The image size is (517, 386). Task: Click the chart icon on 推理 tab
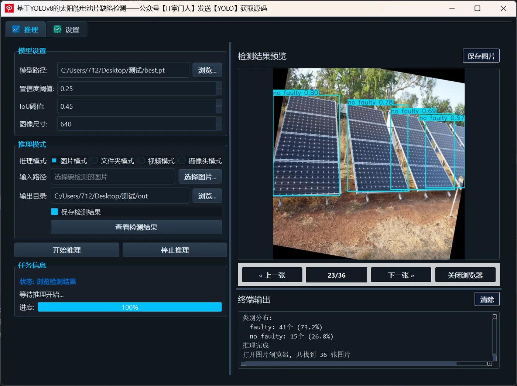tap(16, 29)
